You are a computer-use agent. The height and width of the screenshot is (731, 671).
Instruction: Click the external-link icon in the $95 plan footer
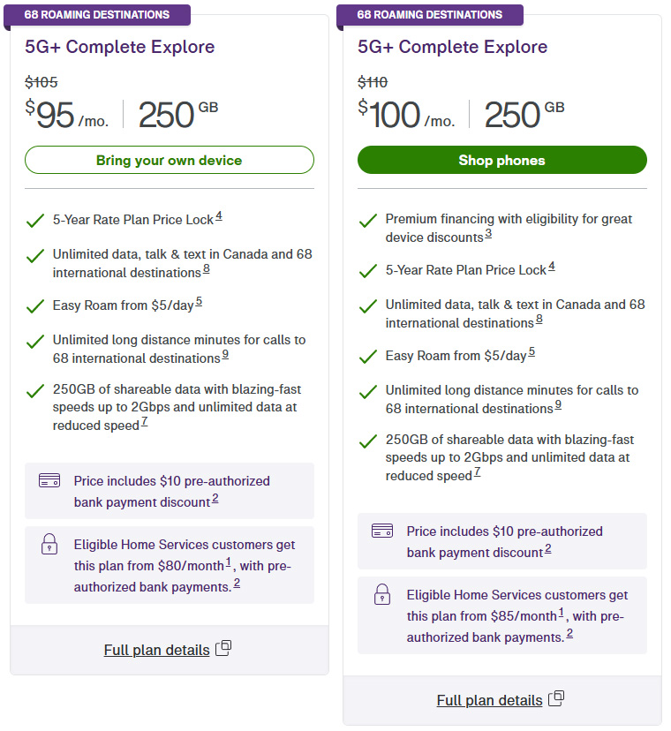[224, 648]
